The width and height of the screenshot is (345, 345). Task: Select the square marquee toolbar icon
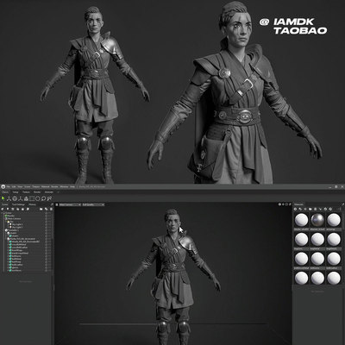point(32,198)
